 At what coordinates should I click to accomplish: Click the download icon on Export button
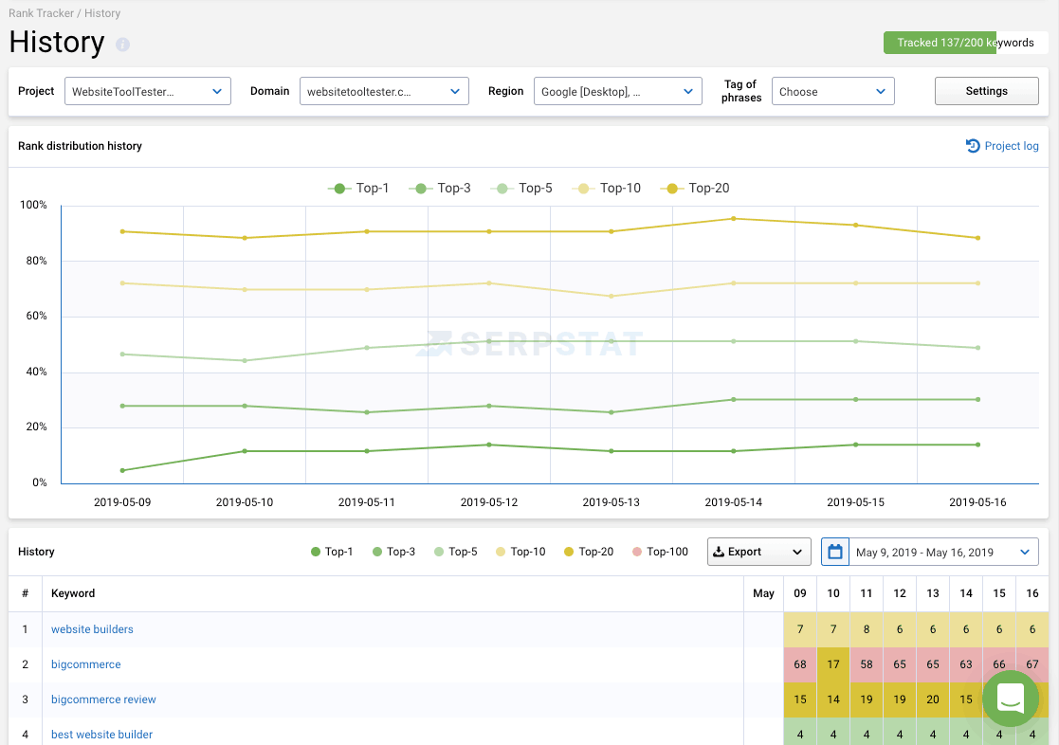coord(719,552)
